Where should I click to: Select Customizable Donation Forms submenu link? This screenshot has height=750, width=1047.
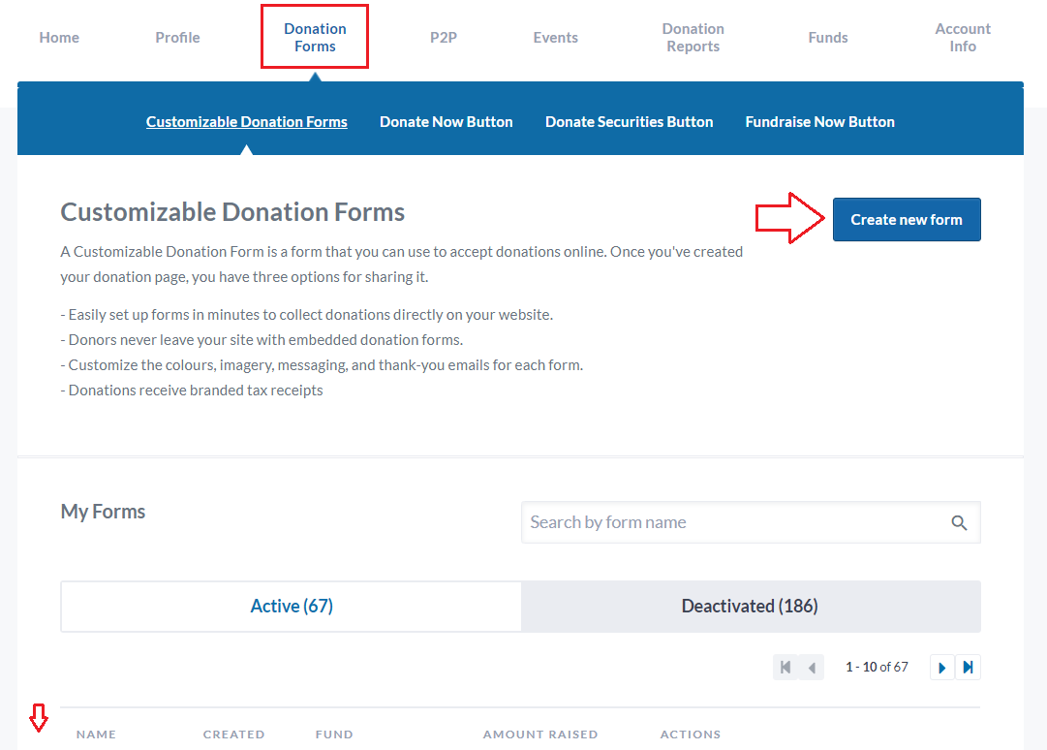247,122
